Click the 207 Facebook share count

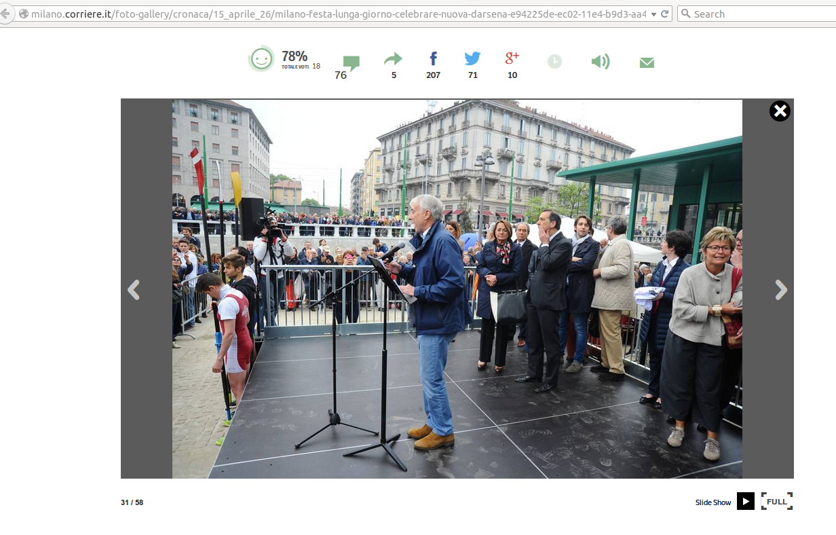point(433,75)
